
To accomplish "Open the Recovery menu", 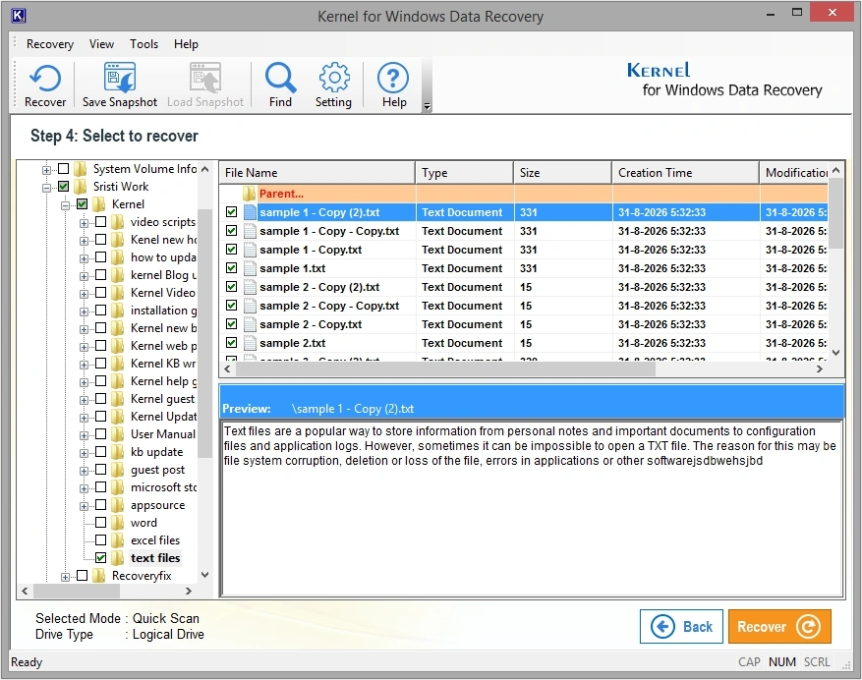I will (50, 44).
